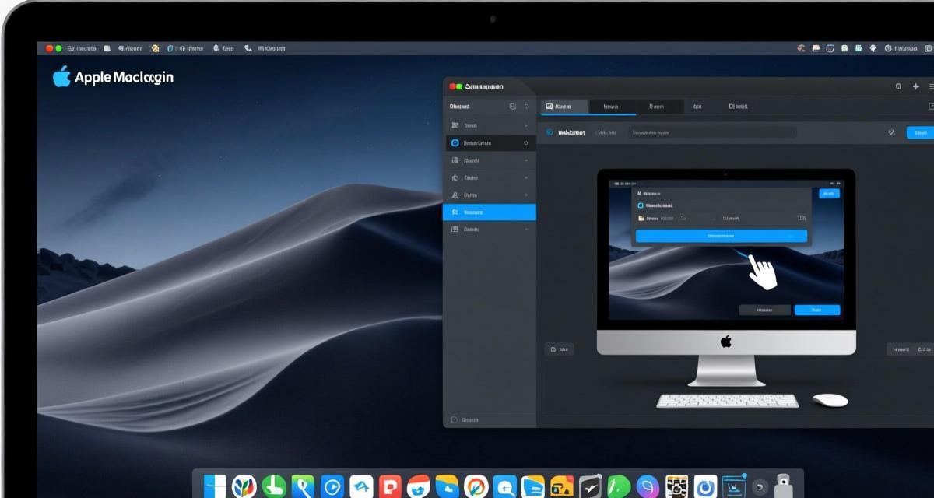
Task: Click inside the search input field
Action: (712, 132)
